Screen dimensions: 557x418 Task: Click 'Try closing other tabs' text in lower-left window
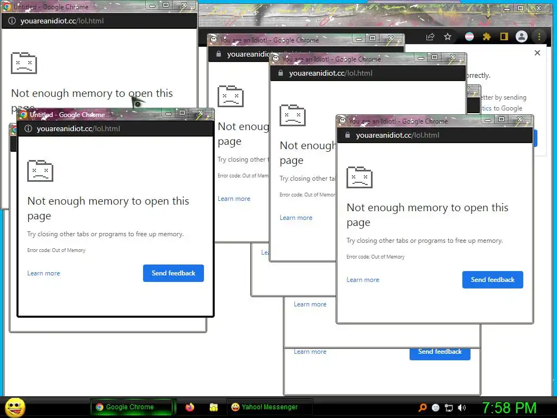106,234
